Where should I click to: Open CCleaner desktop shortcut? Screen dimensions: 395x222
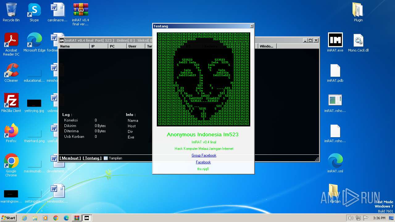pos(11,73)
